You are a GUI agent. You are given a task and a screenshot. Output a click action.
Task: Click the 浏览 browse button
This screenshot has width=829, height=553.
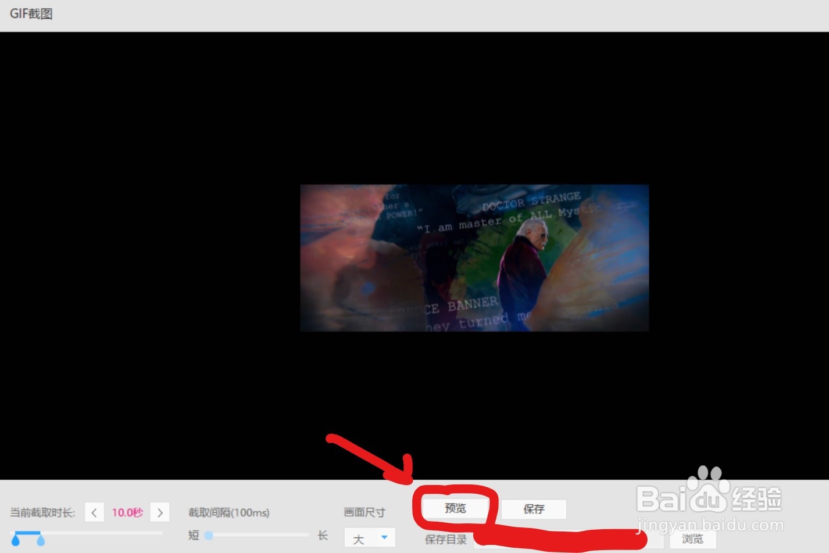point(692,539)
